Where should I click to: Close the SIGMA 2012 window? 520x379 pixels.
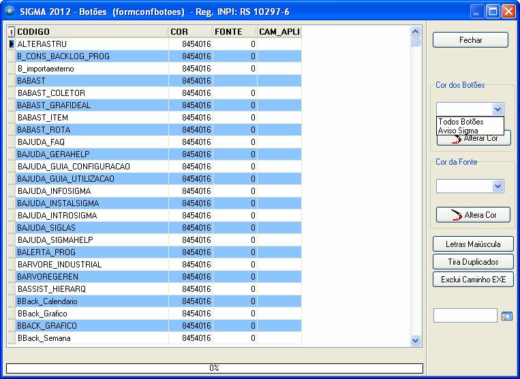tap(508, 12)
